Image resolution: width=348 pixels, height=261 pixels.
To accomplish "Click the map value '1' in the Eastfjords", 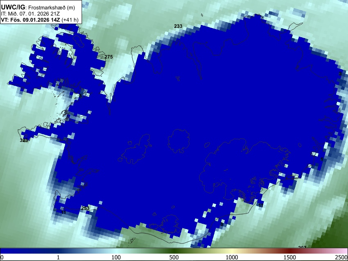I will tap(322, 159).
